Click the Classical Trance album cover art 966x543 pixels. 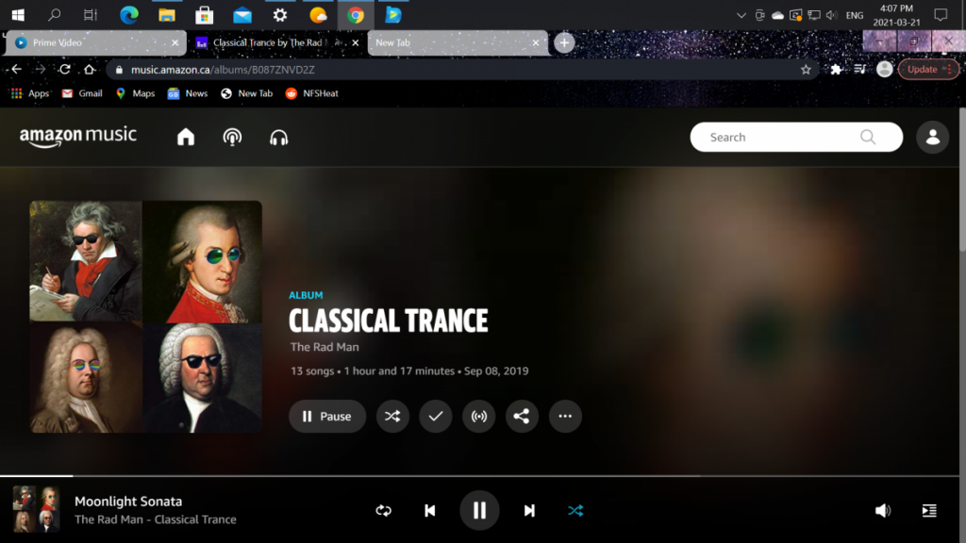[146, 317]
